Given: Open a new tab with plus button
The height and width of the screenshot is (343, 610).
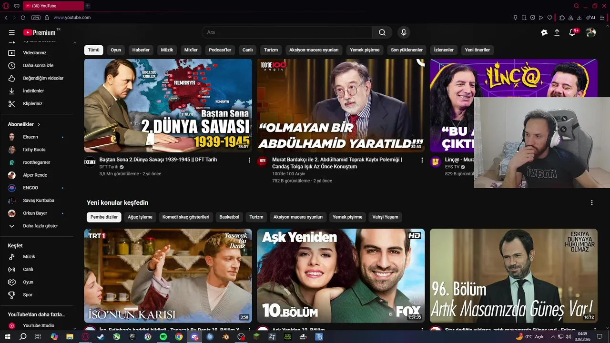Looking at the screenshot, I should pos(88,6).
